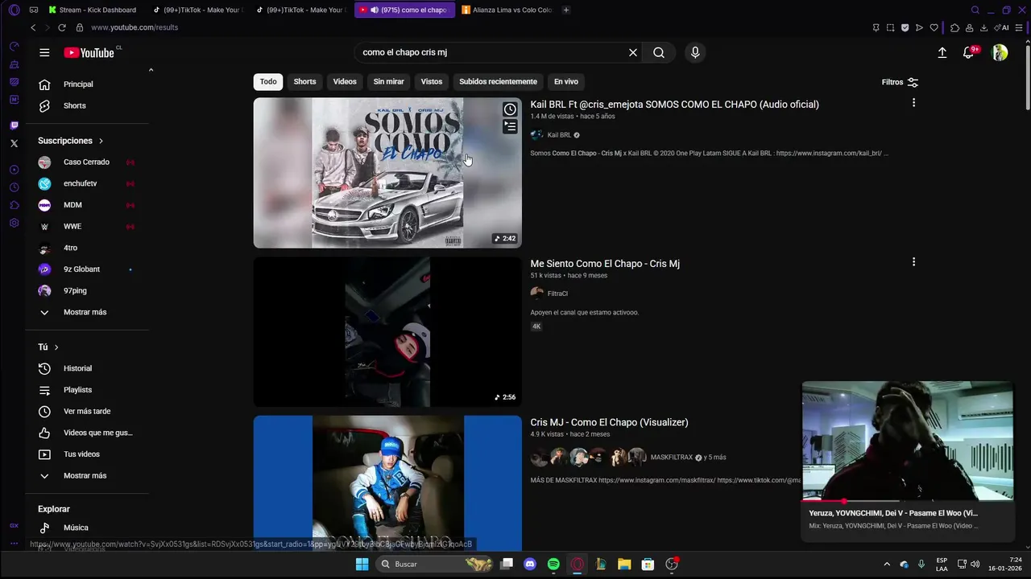
Task: Open the Suscripciones section chevron
Action: click(x=101, y=141)
